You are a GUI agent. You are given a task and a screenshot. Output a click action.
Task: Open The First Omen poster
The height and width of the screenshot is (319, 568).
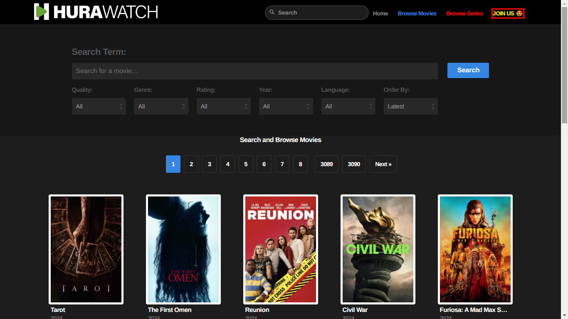183,249
